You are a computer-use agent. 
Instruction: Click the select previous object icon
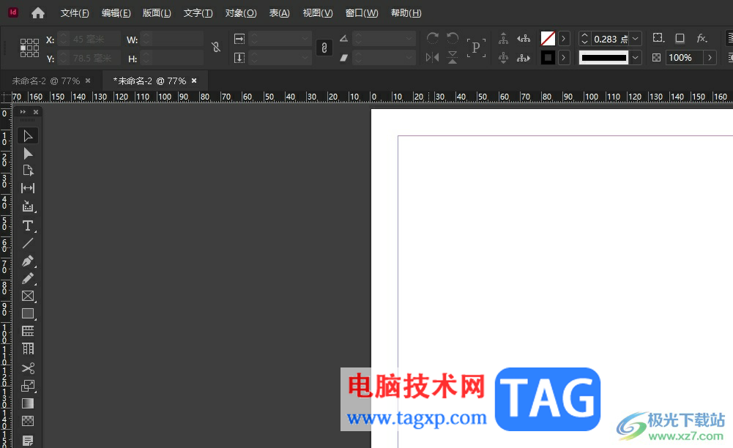tap(524, 38)
